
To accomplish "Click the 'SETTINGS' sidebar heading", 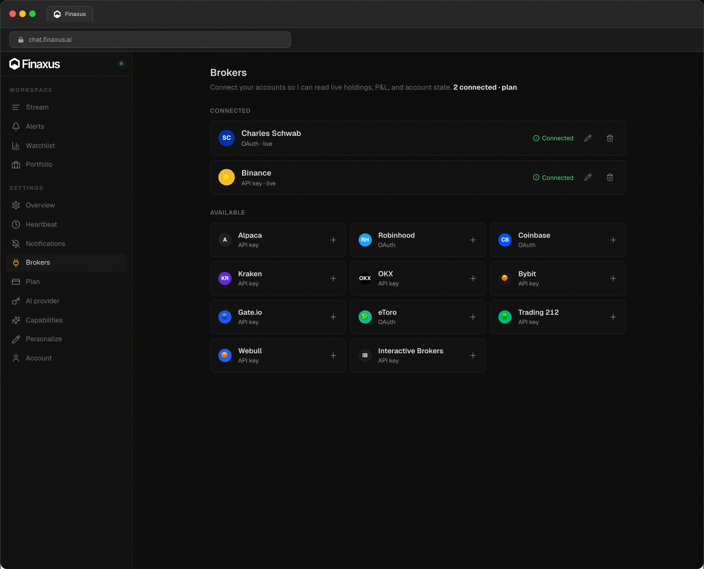I will (26, 188).
